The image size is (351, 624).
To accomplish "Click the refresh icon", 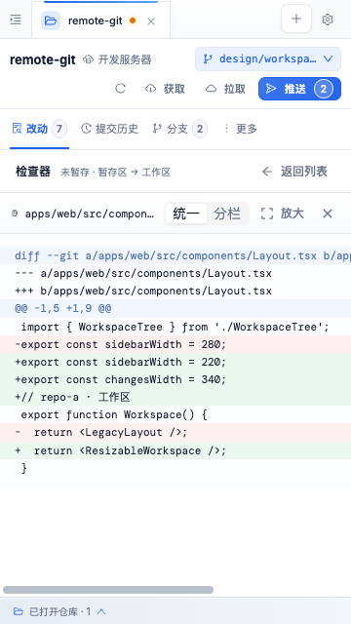I will 120,89.
